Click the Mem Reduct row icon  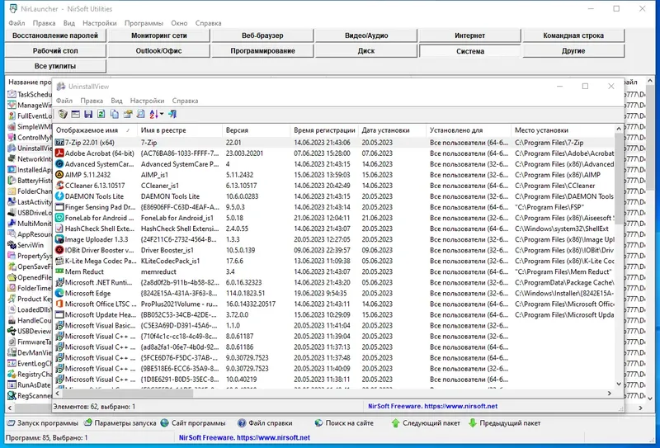coord(59,271)
